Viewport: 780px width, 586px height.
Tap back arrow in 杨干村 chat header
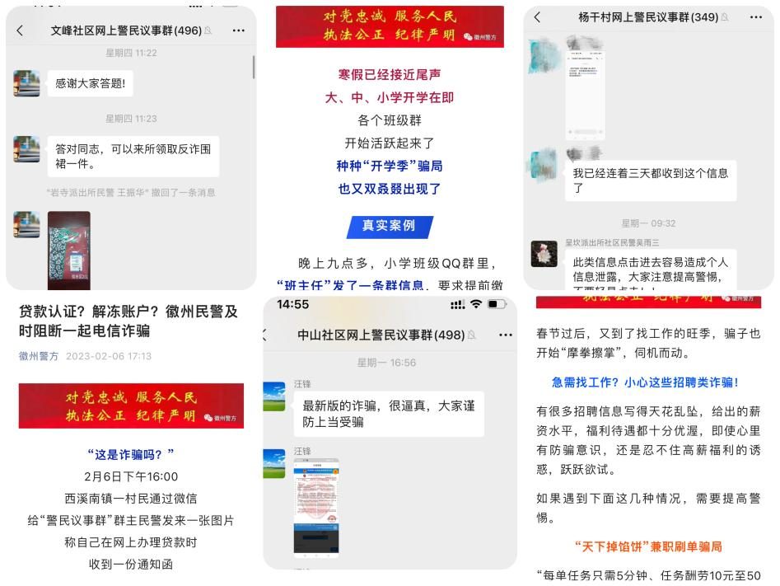click(x=537, y=17)
